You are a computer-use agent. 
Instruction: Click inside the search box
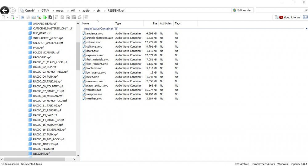pyautogui.click(x=280, y=10)
